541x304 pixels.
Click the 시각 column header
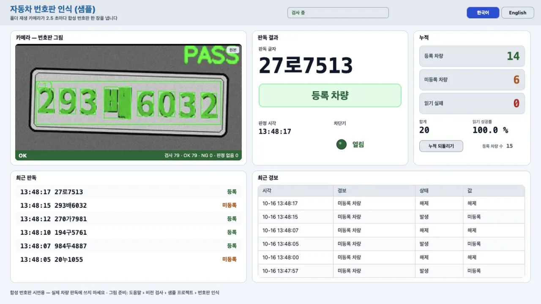(x=295, y=191)
